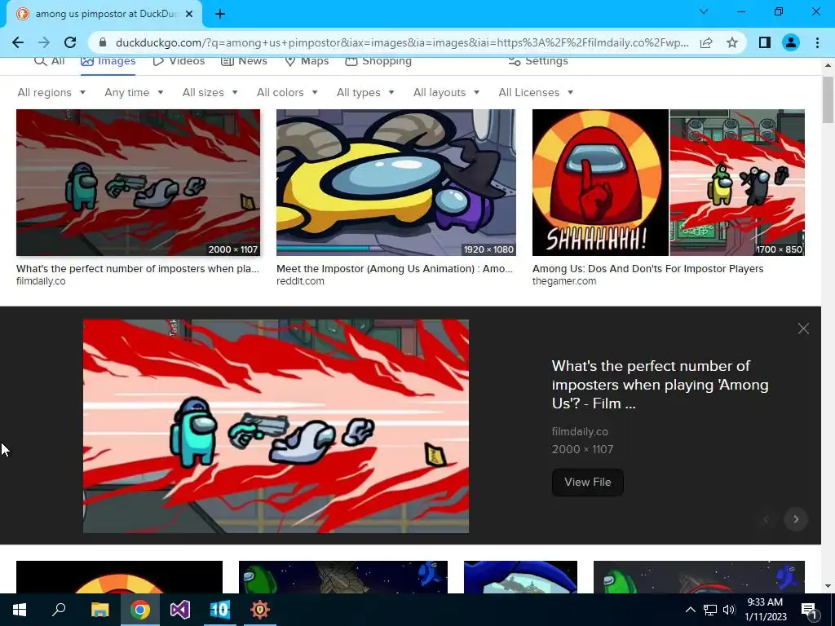This screenshot has width=835, height=626.
Task: Go back with the browser back arrow
Action: (18, 42)
